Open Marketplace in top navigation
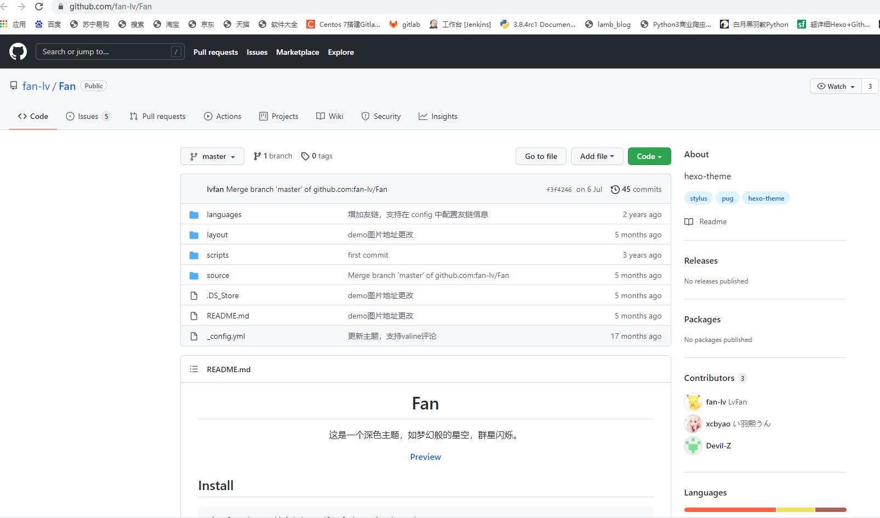Image resolution: width=880 pixels, height=518 pixels. 298,52
